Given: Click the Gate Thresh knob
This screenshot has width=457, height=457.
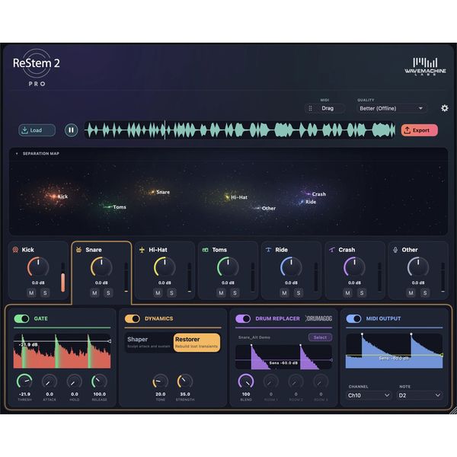Looking at the screenshot, I should click(x=24, y=382).
